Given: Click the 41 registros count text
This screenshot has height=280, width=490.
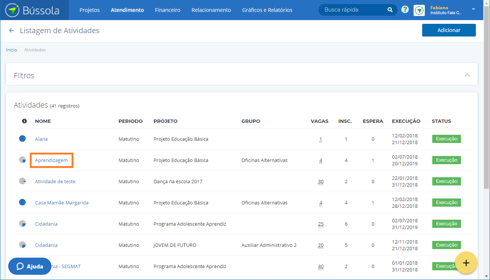Looking at the screenshot, I should click(64, 106).
